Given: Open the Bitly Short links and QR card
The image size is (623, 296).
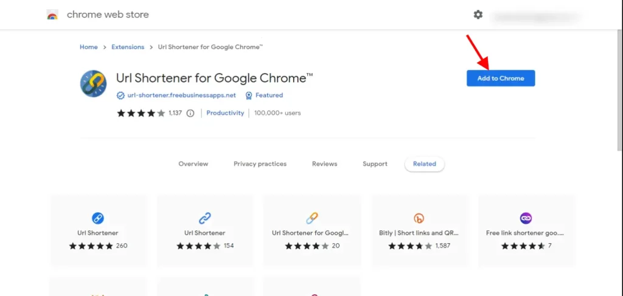Looking at the screenshot, I should (419, 230).
